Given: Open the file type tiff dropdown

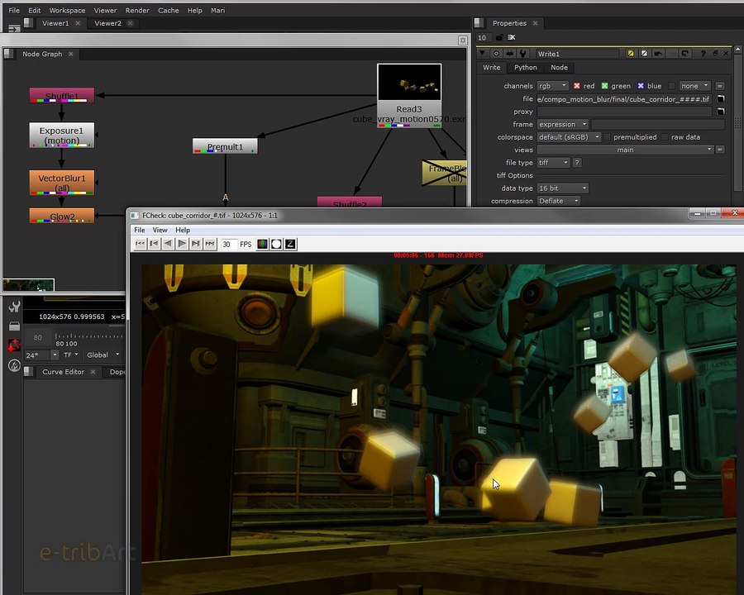Looking at the screenshot, I should pos(553,163).
